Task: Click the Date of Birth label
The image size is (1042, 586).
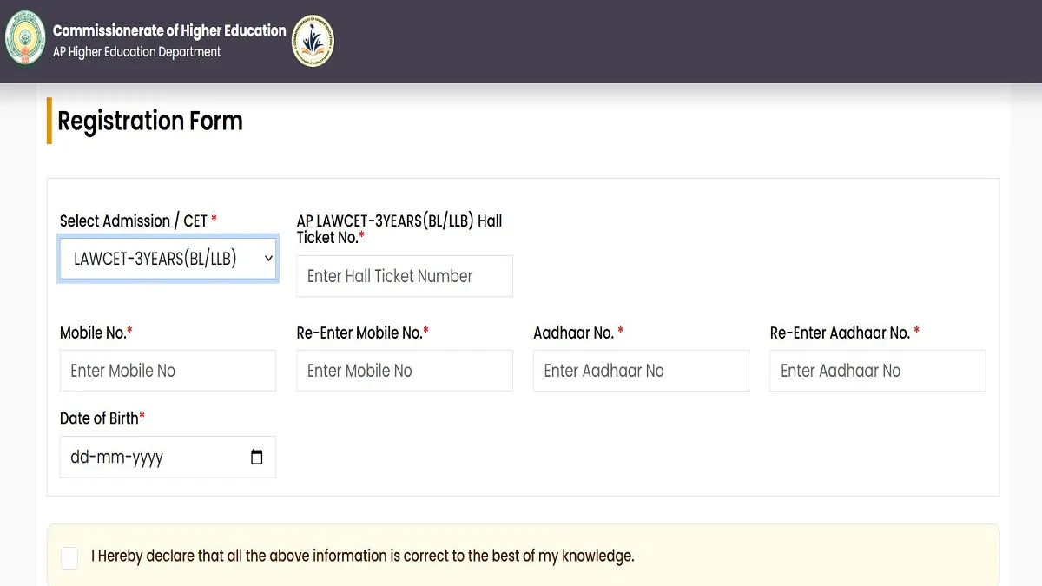Action: click(x=102, y=418)
